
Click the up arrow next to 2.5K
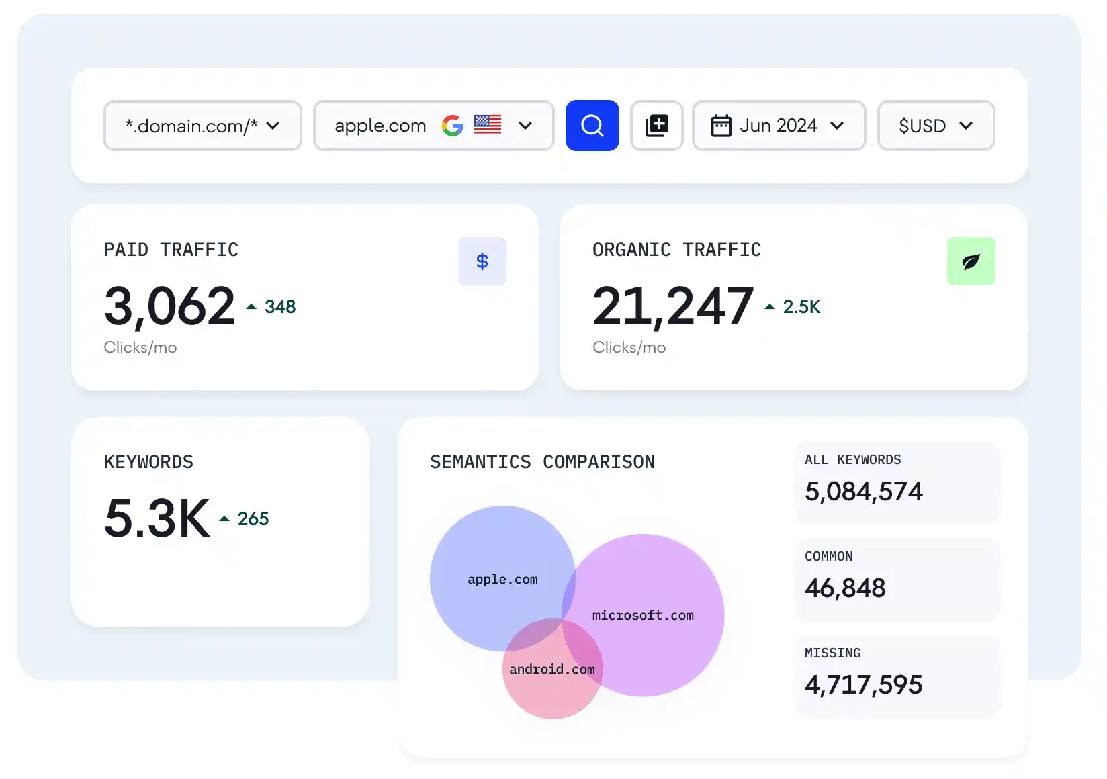pyautogui.click(x=770, y=307)
